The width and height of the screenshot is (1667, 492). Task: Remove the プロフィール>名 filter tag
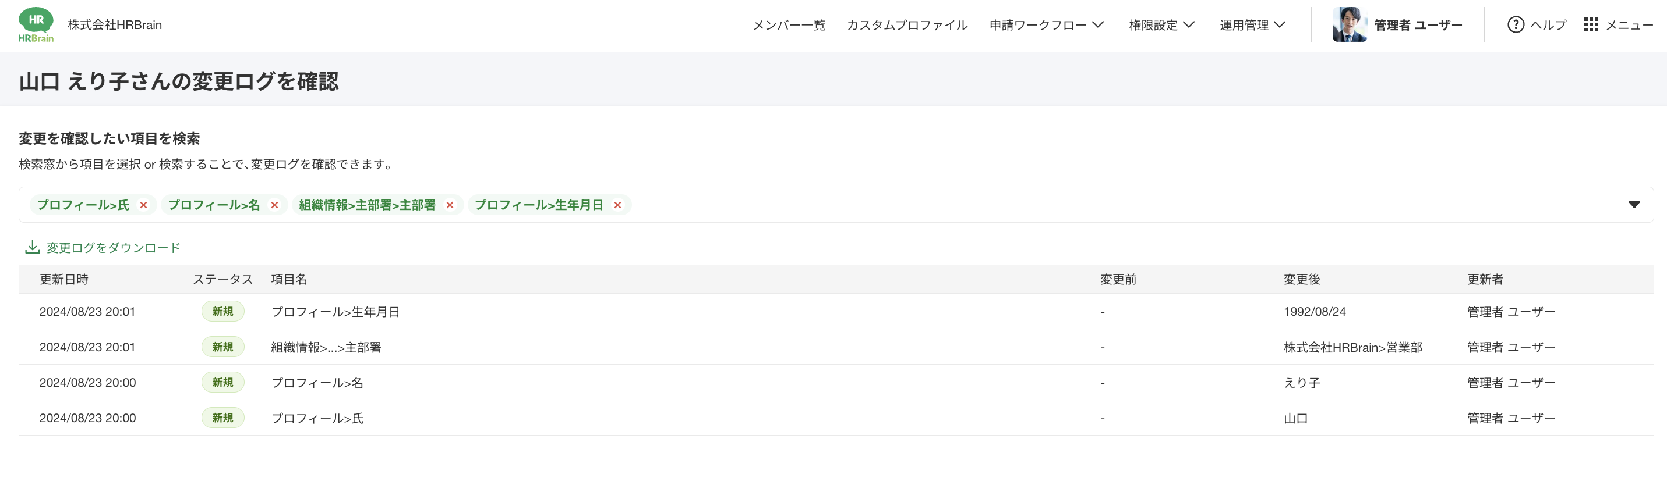(274, 205)
